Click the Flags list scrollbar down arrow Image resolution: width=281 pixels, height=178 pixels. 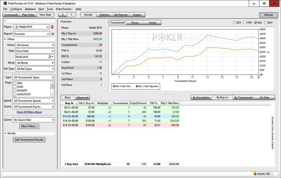pyautogui.click(x=52, y=95)
